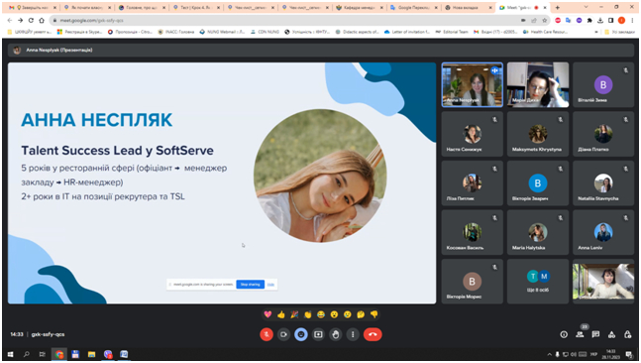641x363 pixels.
Task: Select Anna Leniv participant tile
Action: [603, 232]
